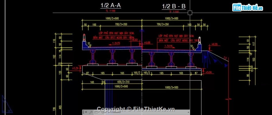
Task: Expand command history with up arrow
Action: 188,112
